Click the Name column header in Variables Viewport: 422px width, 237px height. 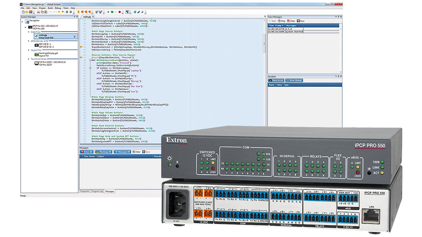pyautogui.click(x=271, y=85)
